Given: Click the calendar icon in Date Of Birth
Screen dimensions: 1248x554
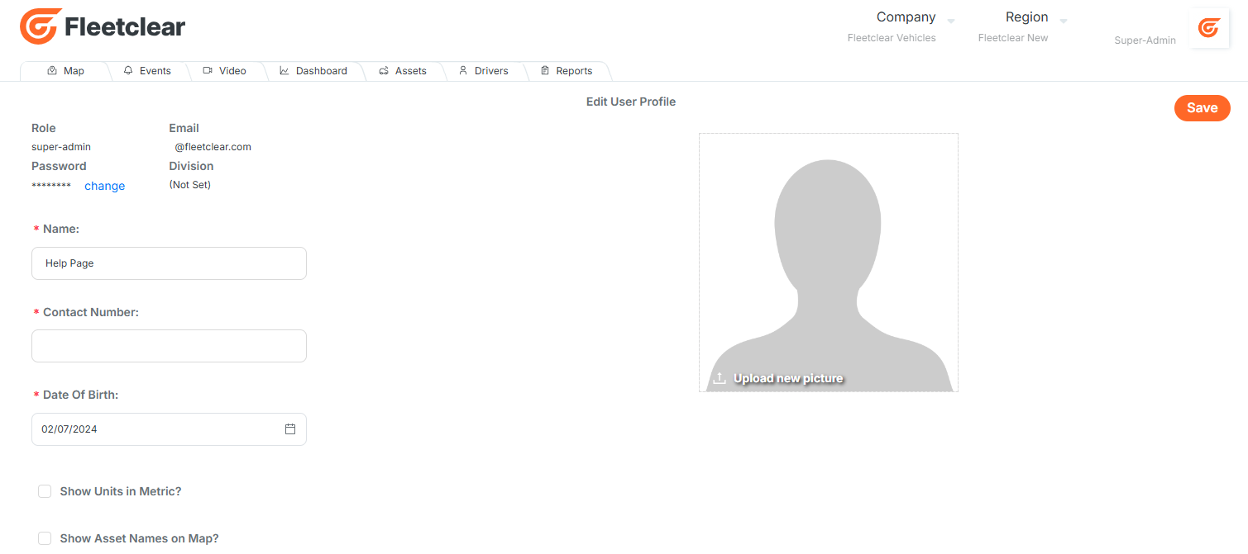Looking at the screenshot, I should pos(290,429).
